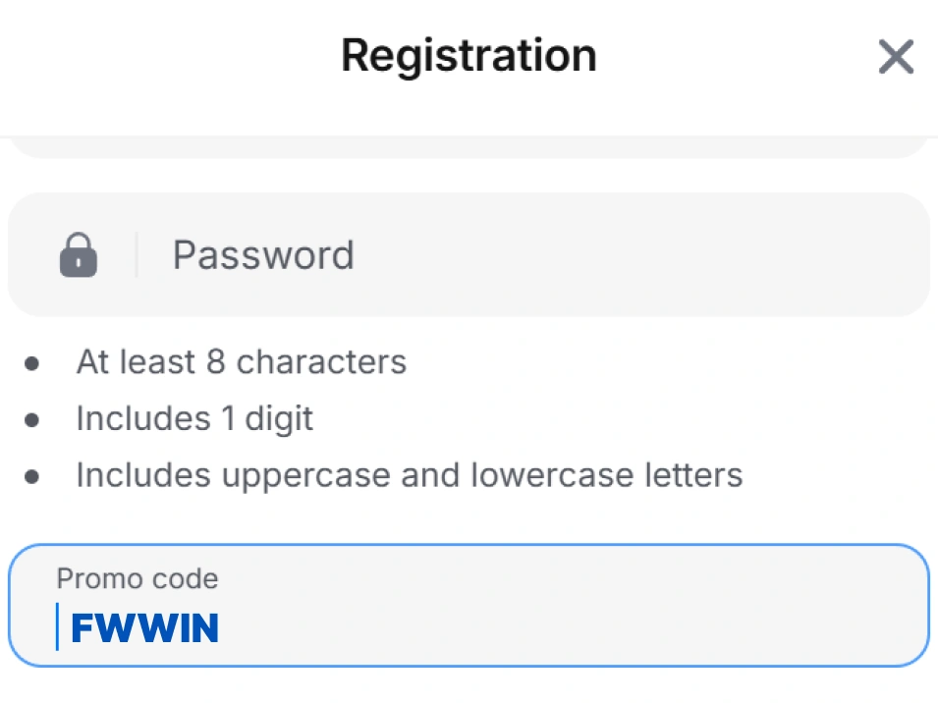Click the lock icon in Password field
Screen dimensions: 938x703
[79, 255]
